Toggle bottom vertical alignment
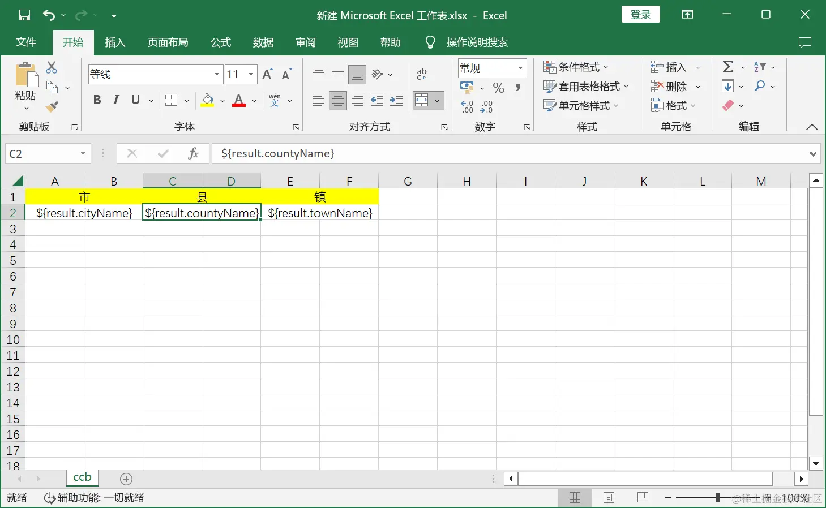 tap(357, 74)
